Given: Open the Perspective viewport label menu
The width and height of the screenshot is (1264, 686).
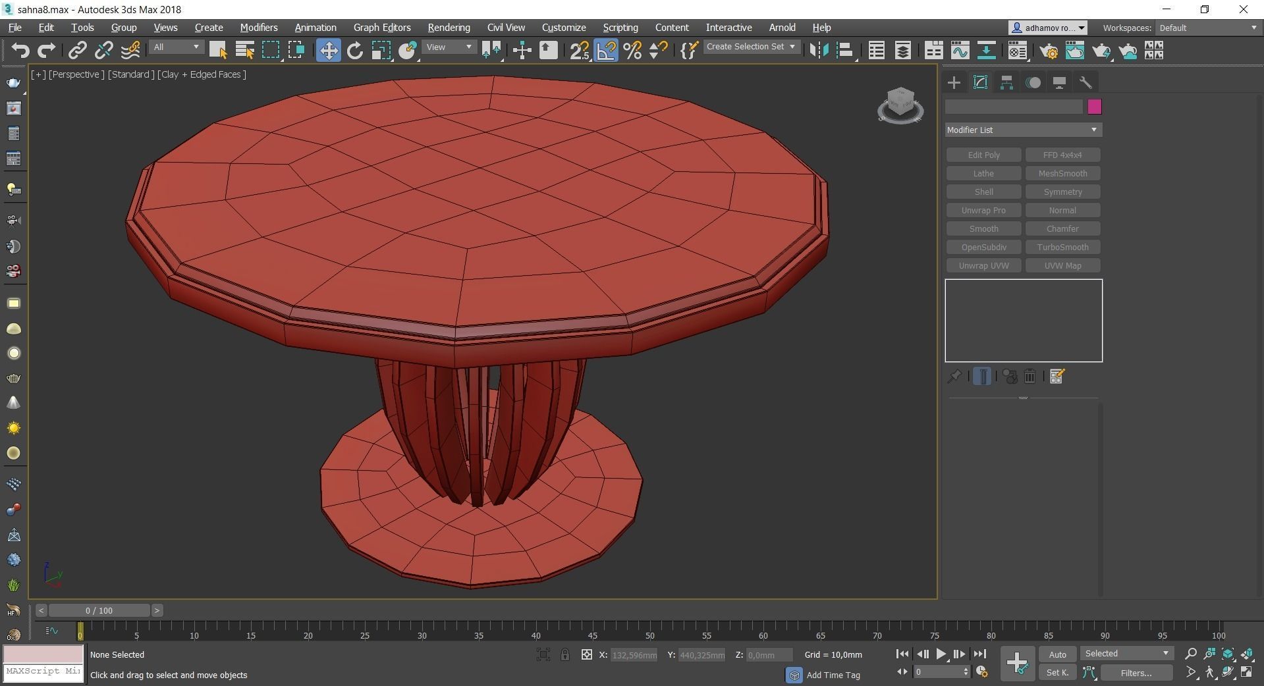Looking at the screenshot, I should tap(76, 74).
